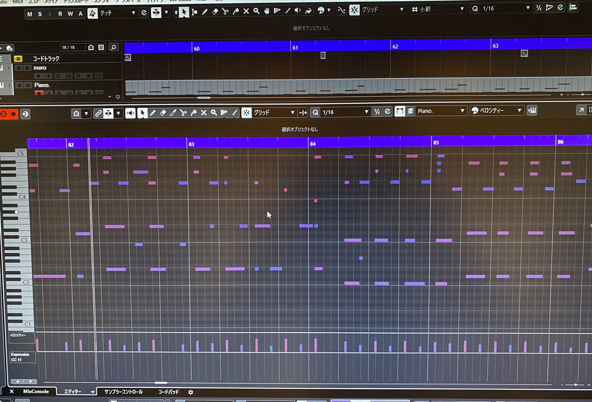Toggle Record Enable on Piano track

(39, 93)
